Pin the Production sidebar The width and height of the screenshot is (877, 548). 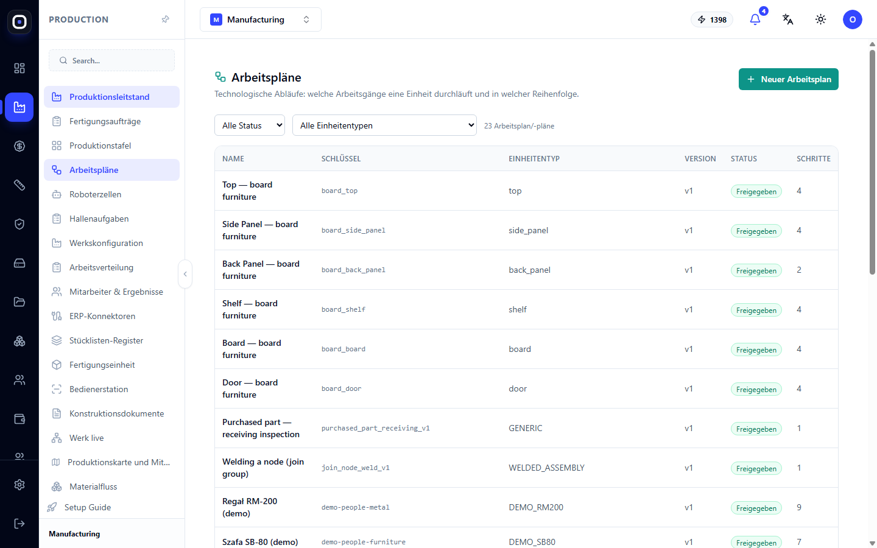(x=165, y=19)
